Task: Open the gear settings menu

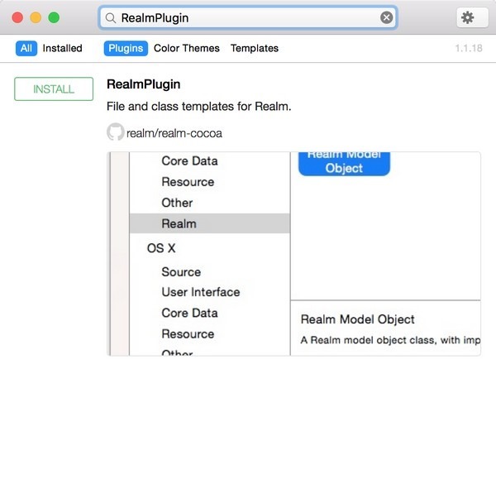Action: point(472,17)
